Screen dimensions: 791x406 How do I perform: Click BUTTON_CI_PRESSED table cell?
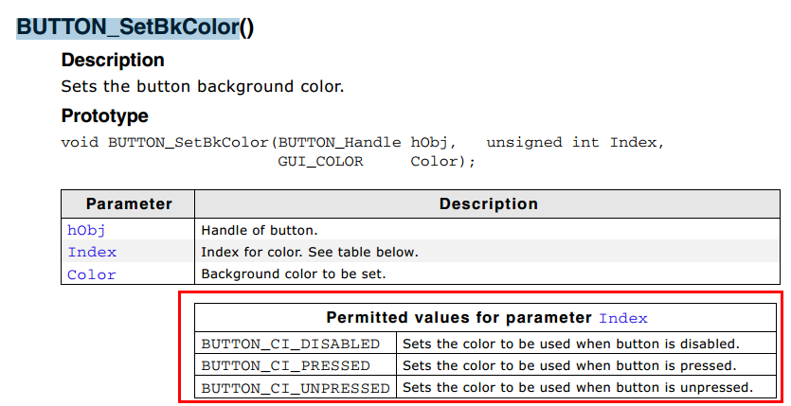tap(296, 365)
